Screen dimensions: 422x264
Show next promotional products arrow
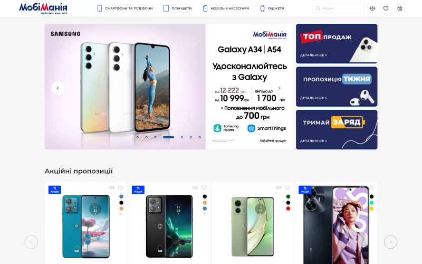tap(390, 242)
